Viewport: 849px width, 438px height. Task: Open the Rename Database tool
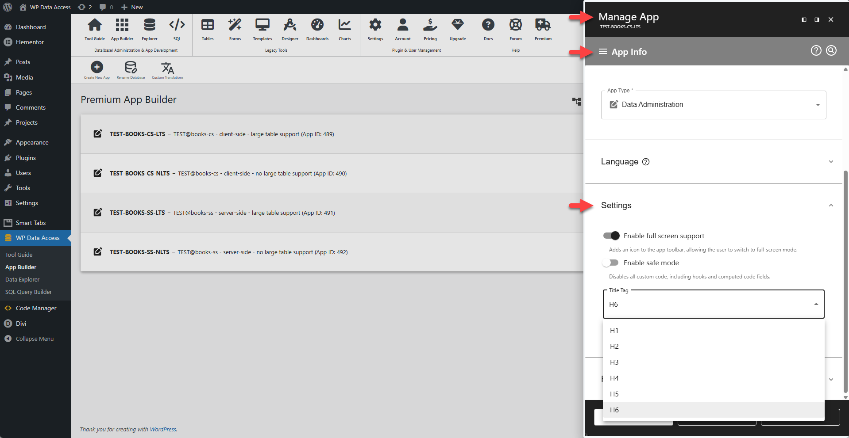click(130, 68)
